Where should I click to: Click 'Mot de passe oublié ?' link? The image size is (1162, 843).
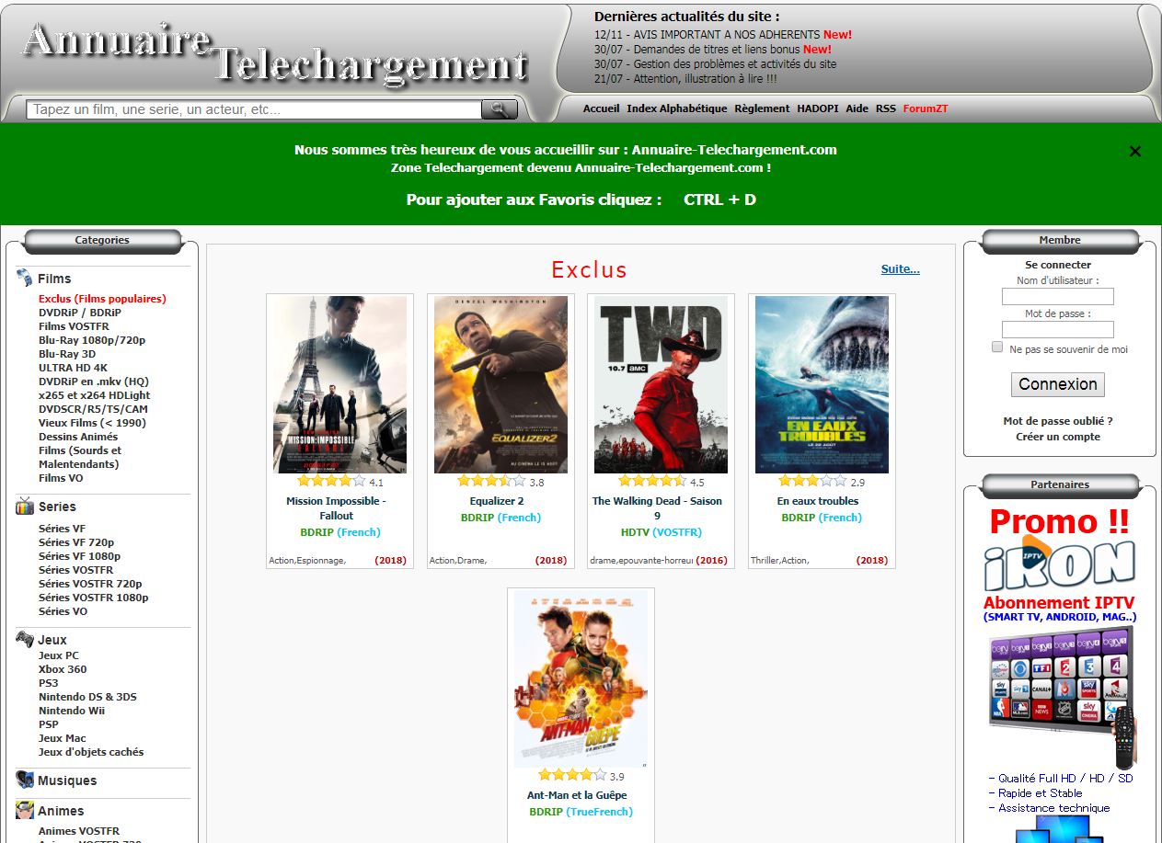[1058, 421]
